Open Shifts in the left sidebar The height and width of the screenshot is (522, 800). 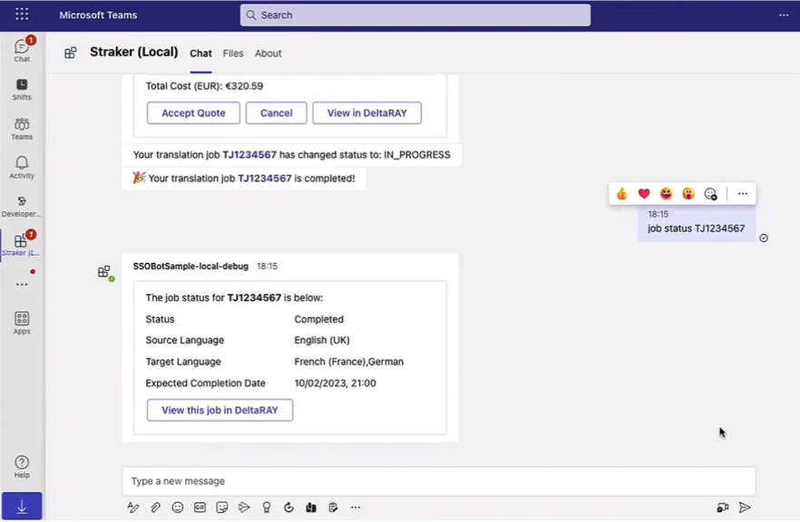22,89
